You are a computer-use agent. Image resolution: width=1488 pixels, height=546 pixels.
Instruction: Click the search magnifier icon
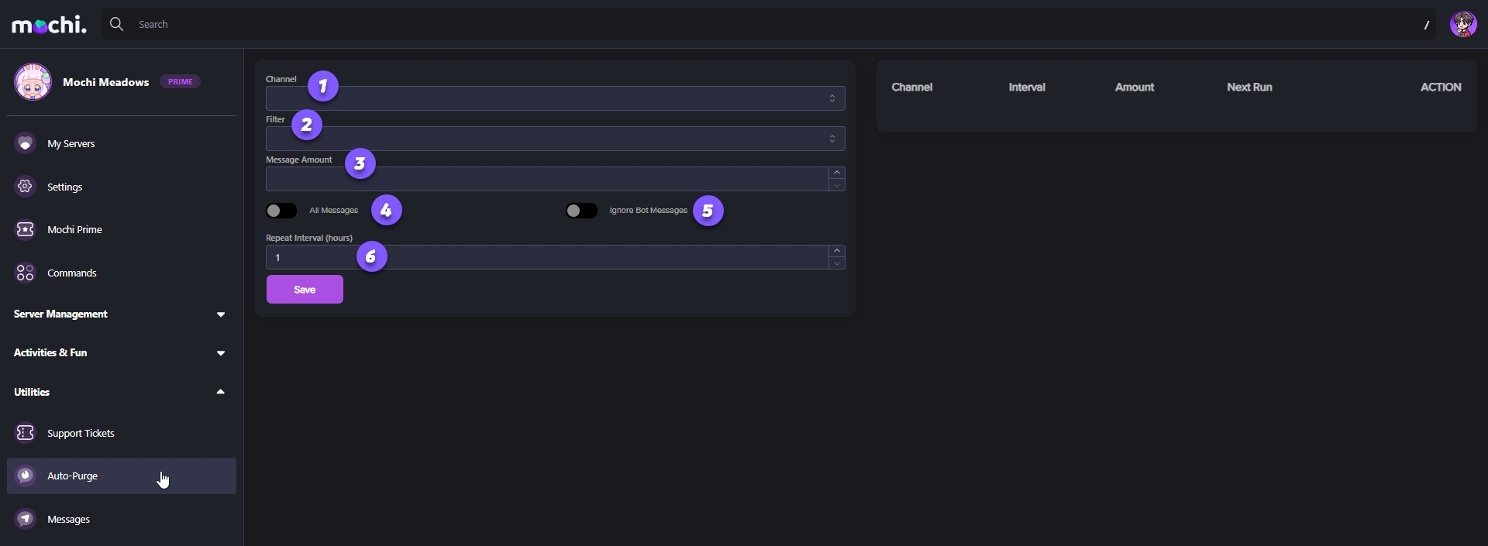(116, 24)
